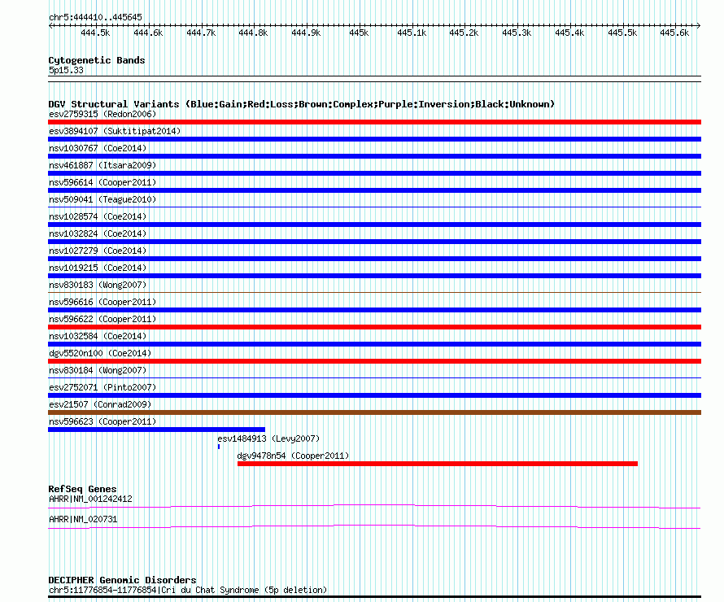This screenshot has width=724, height=602.
Task: Click the nsv830184 (Wong2007) variant label
Action: (x=98, y=370)
